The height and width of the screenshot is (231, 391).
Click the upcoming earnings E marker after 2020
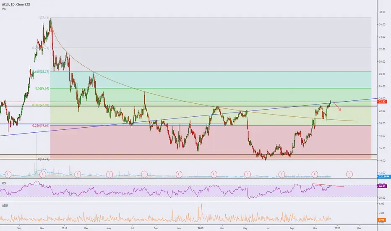point(349,174)
